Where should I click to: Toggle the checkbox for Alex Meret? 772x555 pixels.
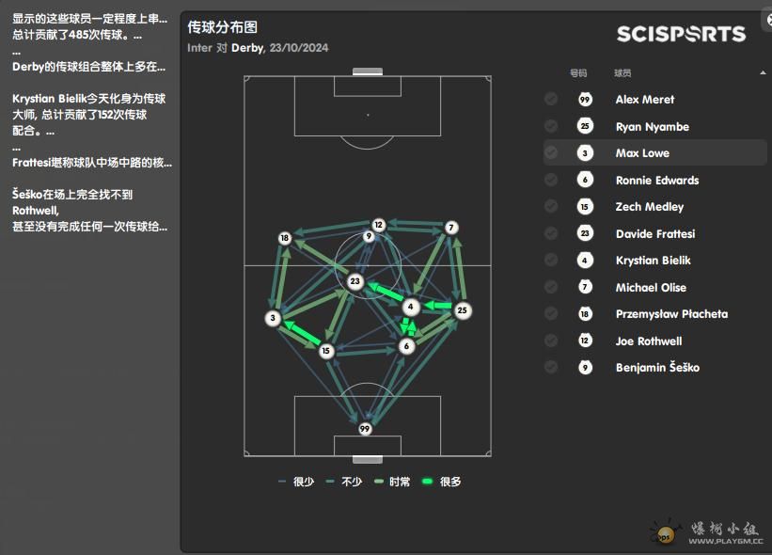pos(551,100)
